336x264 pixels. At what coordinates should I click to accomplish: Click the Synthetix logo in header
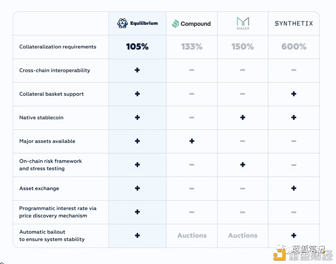point(294,24)
